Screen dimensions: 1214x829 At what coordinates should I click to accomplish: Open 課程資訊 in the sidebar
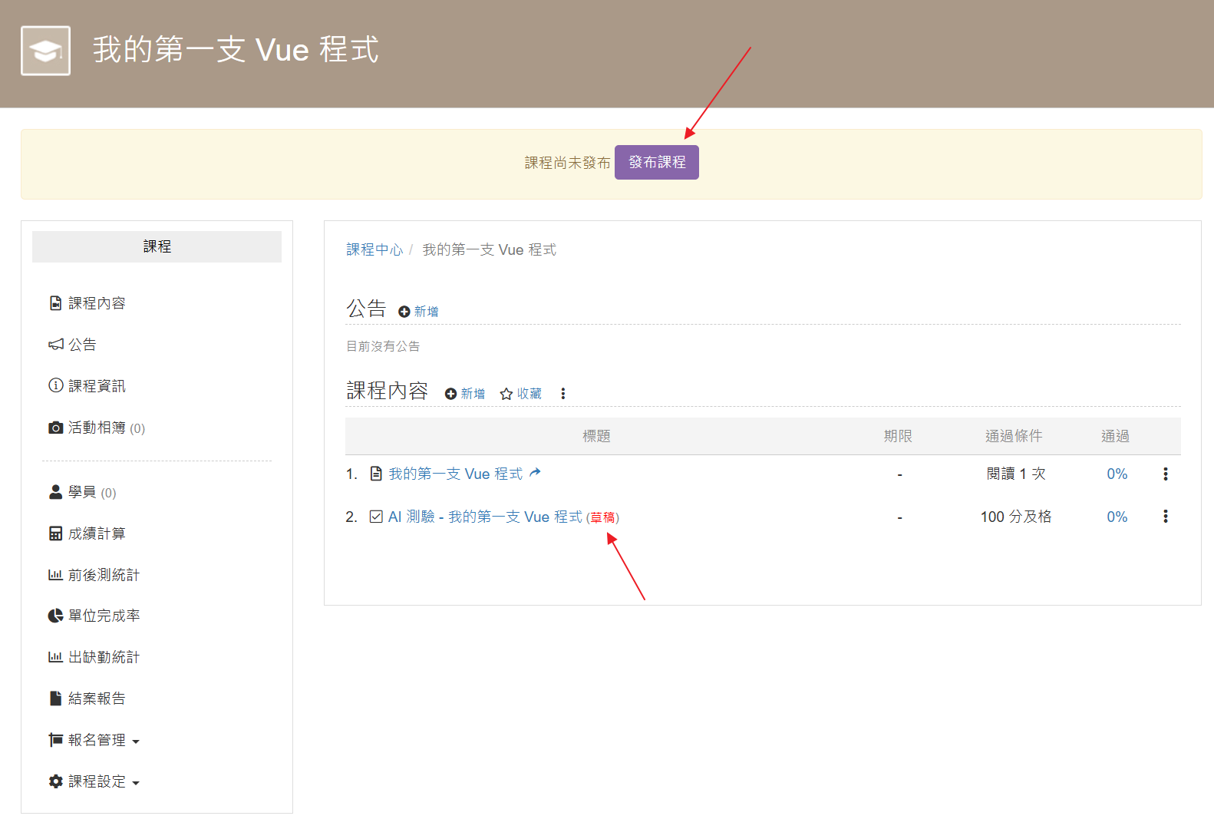coord(97,386)
